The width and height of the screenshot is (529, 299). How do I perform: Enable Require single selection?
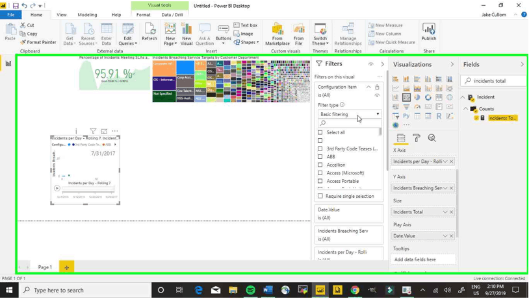click(x=320, y=196)
